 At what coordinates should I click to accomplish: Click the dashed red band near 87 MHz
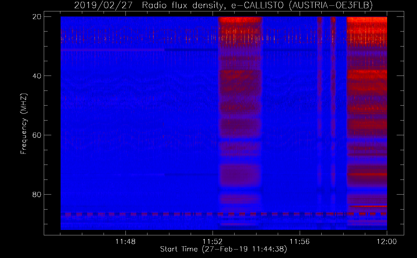224,214
